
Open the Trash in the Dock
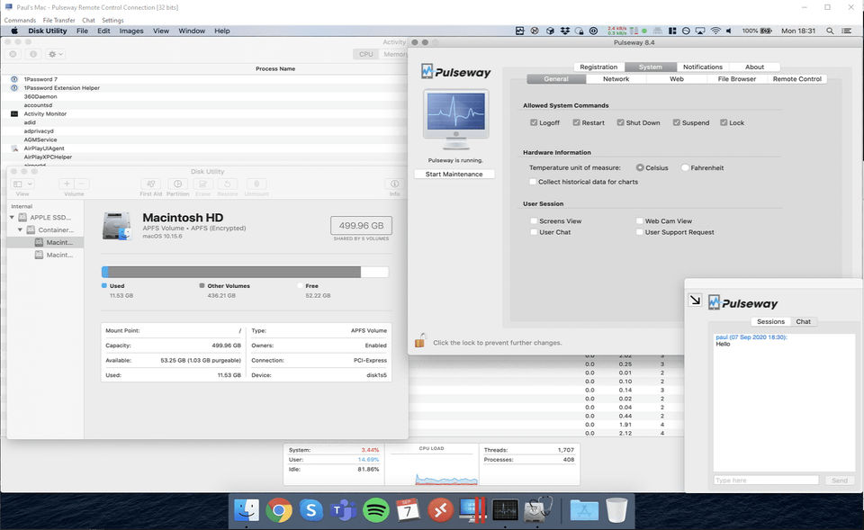point(616,510)
